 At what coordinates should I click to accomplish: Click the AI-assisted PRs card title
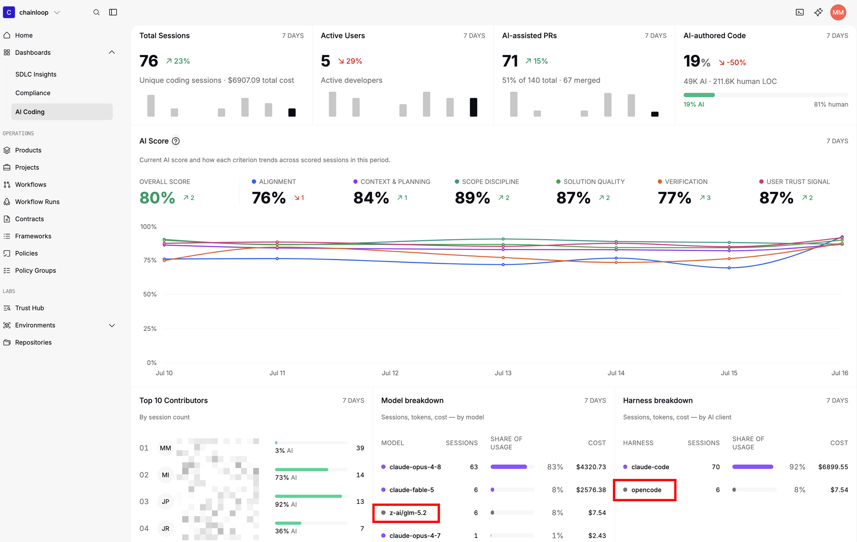529,36
